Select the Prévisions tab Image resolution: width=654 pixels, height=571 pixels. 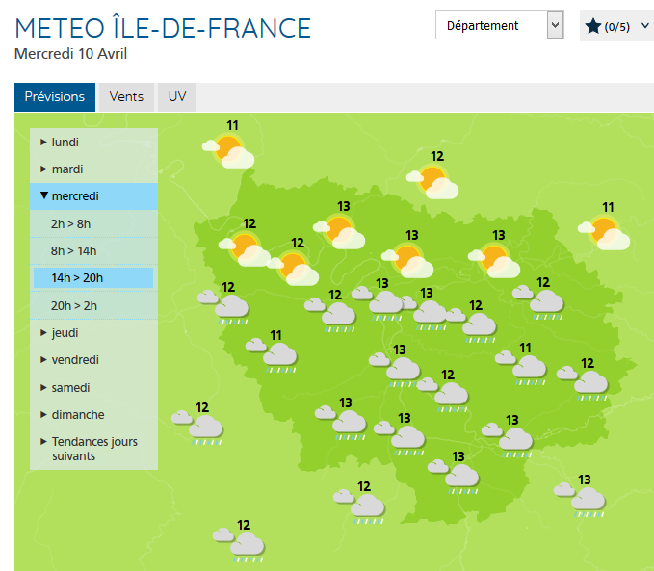[55, 96]
